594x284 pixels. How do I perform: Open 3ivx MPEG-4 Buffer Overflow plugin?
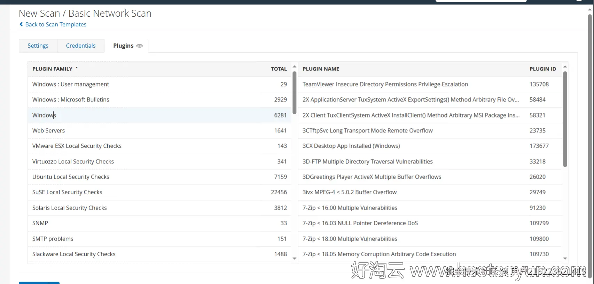pos(349,192)
